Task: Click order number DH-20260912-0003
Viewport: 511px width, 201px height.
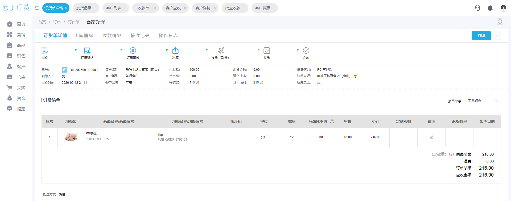Action: [x=84, y=70]
